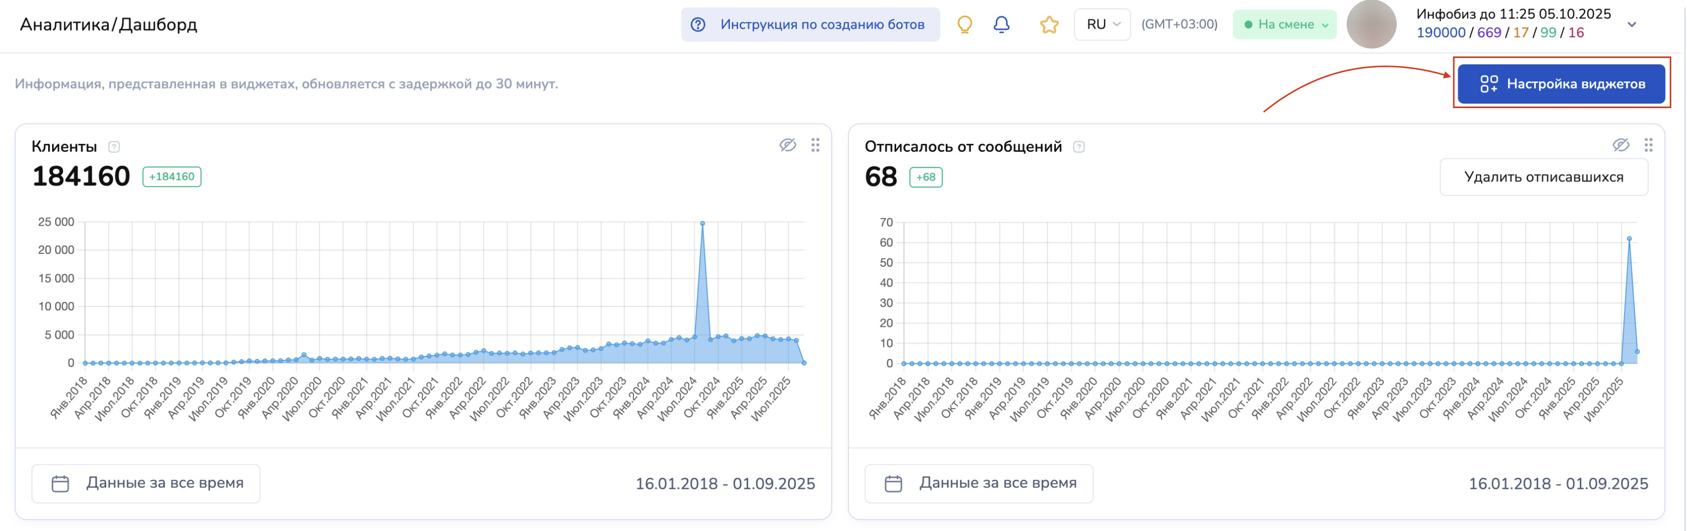Click the yellow star favorites icon
Screen dimensions: 1687x531
point(1048,25)
